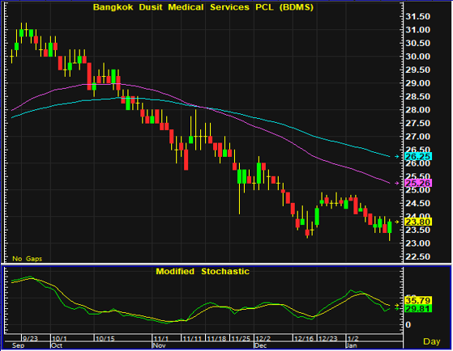Click the magenta arrow marker beside 25.26
This screenshot has width=453, height=351.
397,183
